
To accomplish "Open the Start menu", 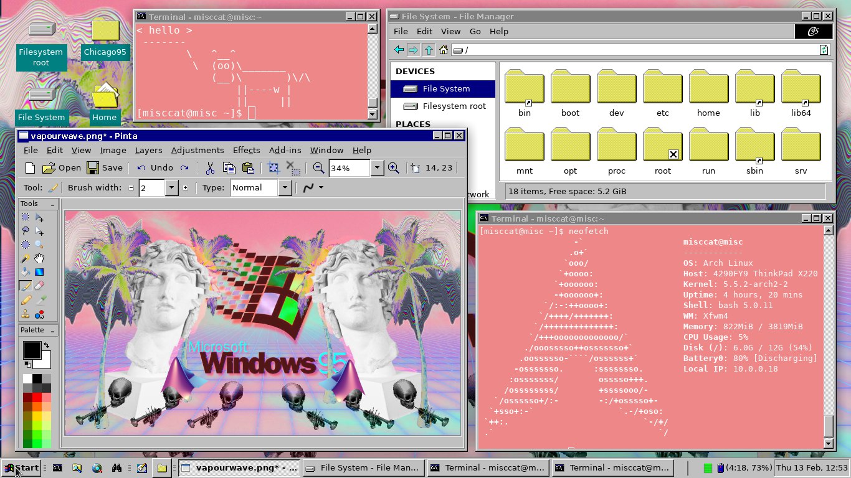I will pyautogui.click(x=21, y=468).
